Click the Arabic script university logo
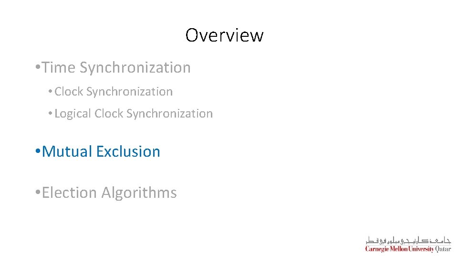This screenshot has width=458, height=258. point(408,240)
